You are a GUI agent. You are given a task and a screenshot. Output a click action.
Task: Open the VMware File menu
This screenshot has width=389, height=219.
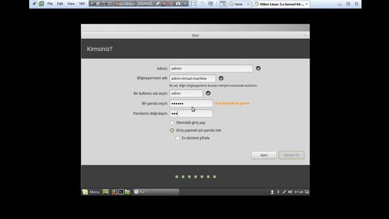[50, 4]
